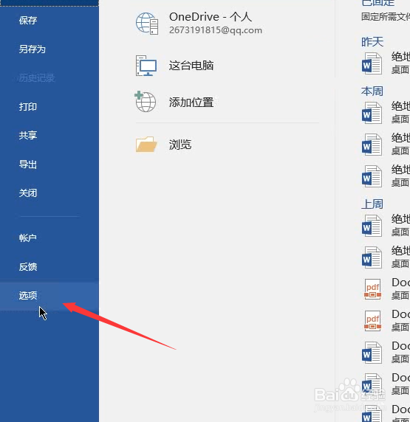
Task: Click the OneDrive globe server icon
Action: (147, 24)
